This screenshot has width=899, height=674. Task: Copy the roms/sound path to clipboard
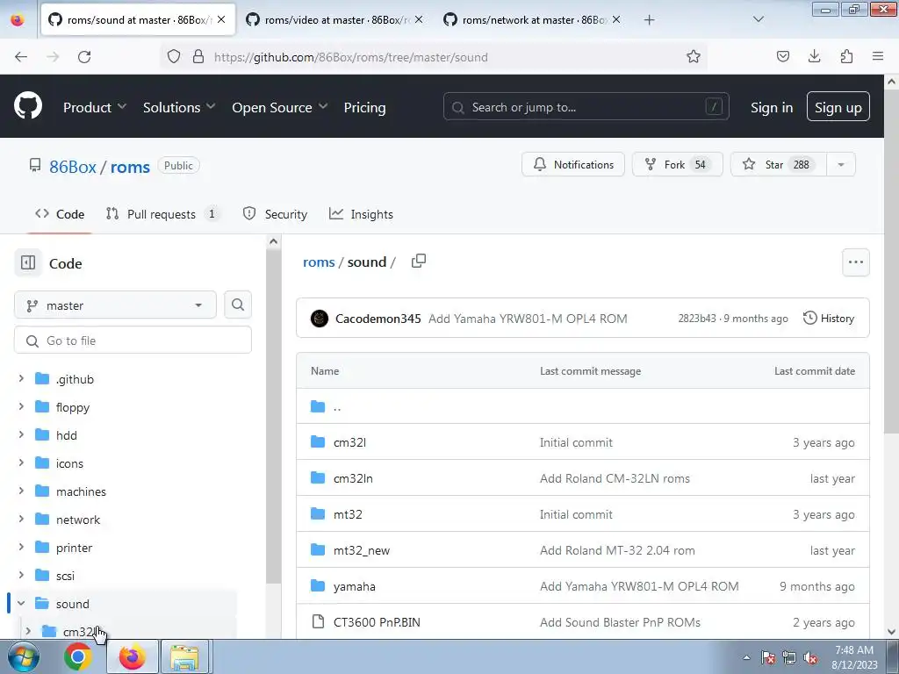tap(419, 262)
